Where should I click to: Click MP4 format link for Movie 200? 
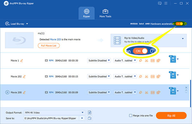(51, 92)
